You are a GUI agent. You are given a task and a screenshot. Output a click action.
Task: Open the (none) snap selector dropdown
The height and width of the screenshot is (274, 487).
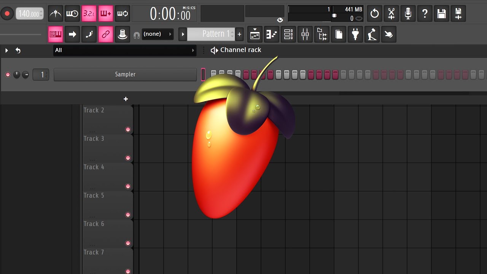click(158, 34)
